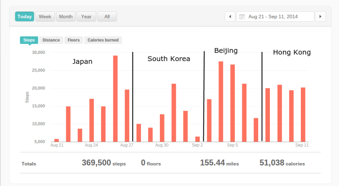The image size is (339, 186).
Task: Switch to the Week range
Action: click(45, 17)
